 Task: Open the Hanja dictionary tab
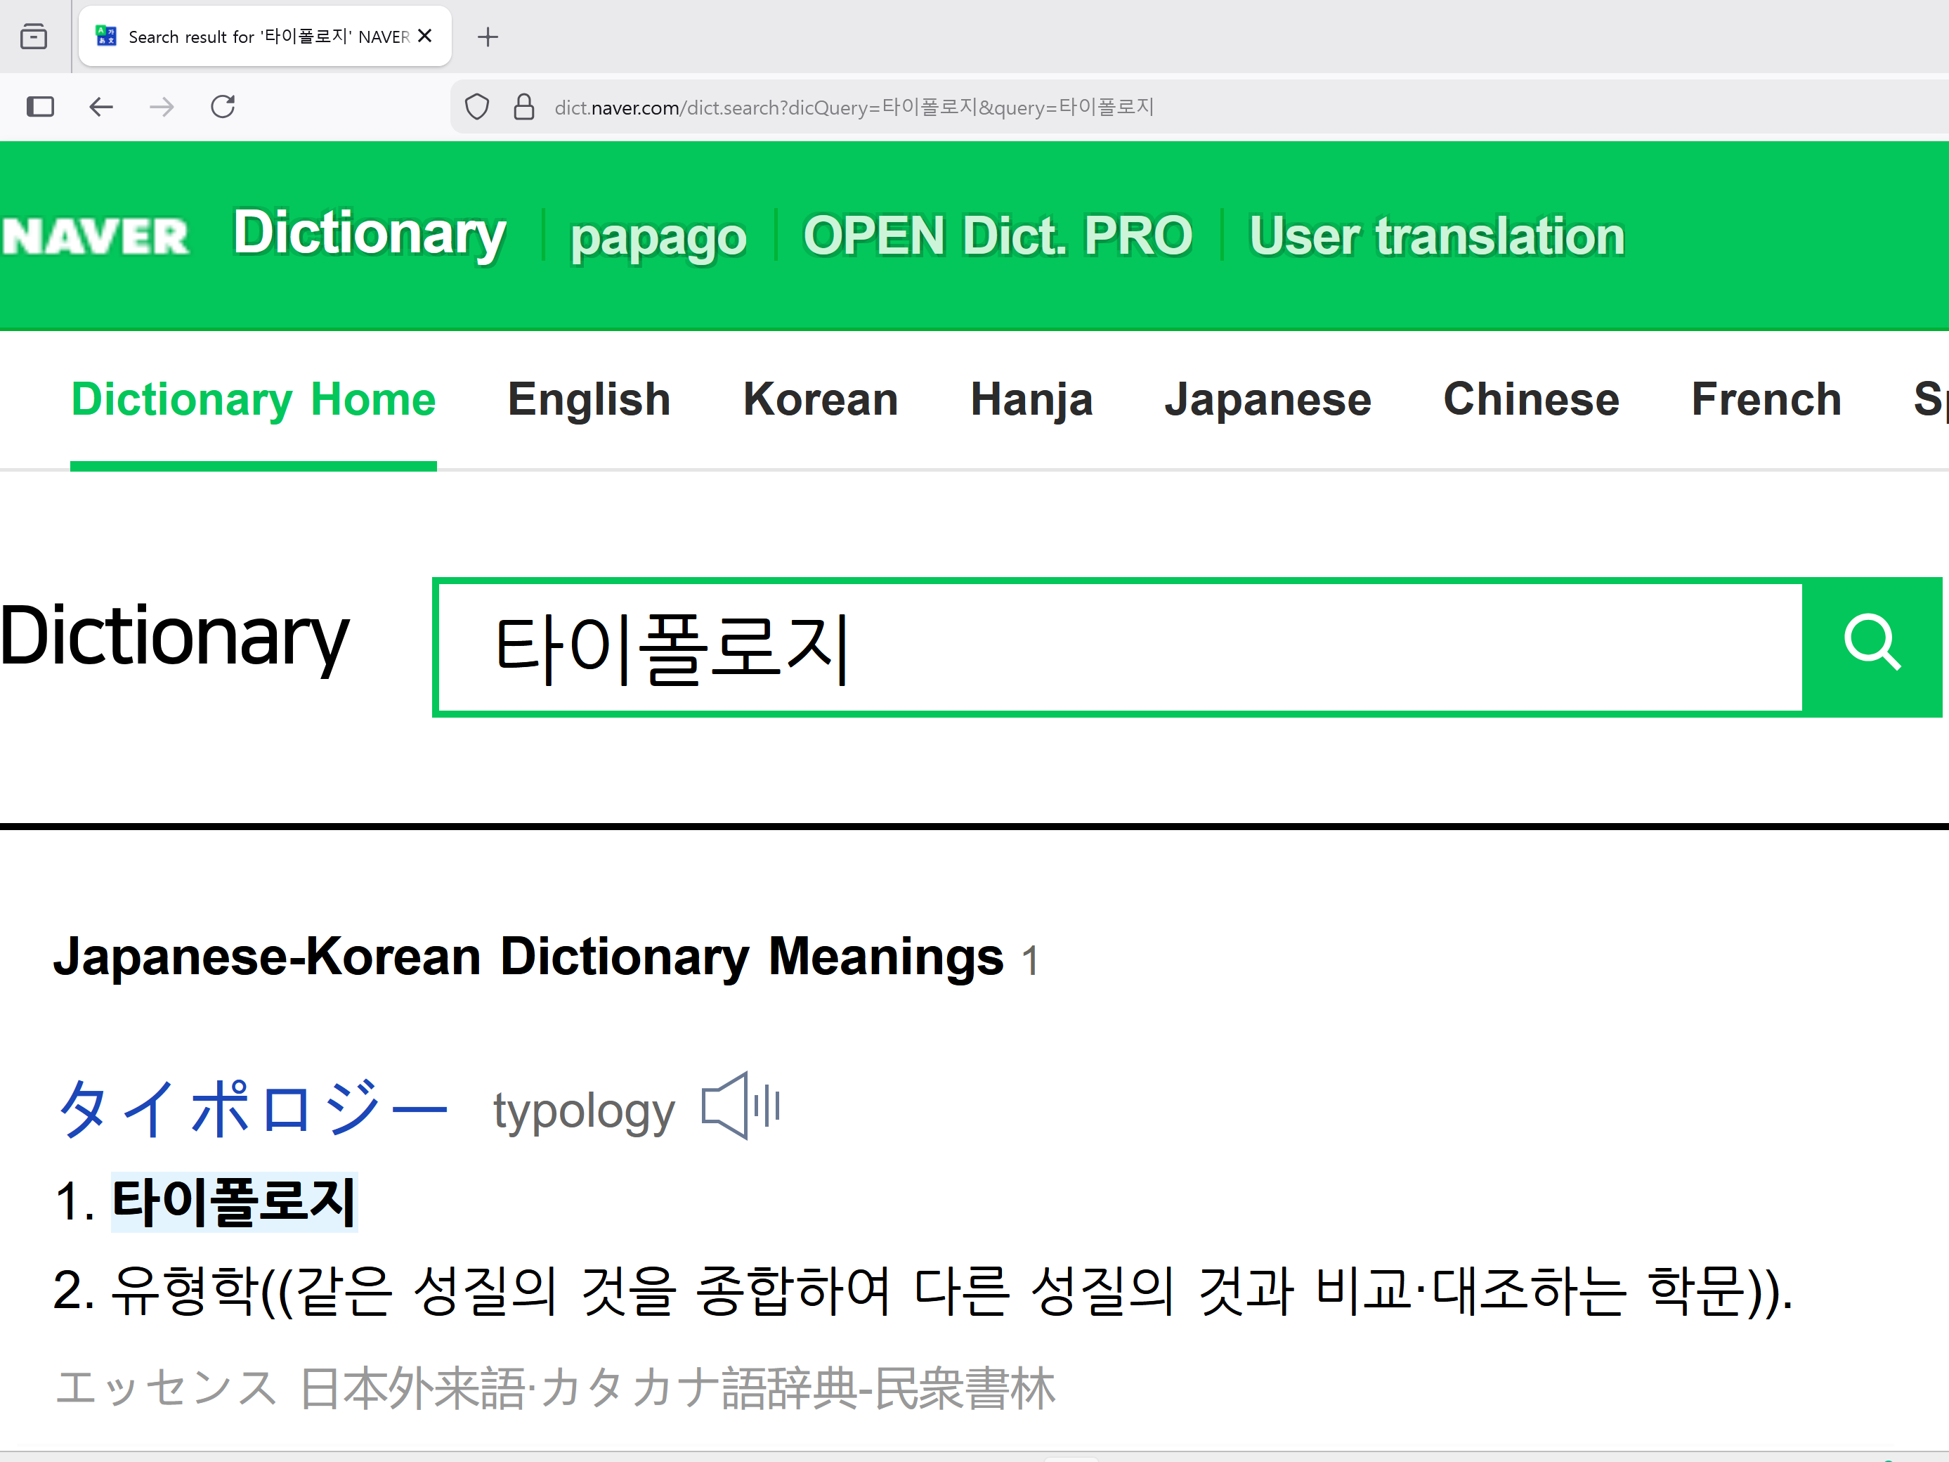[1031, 399]
